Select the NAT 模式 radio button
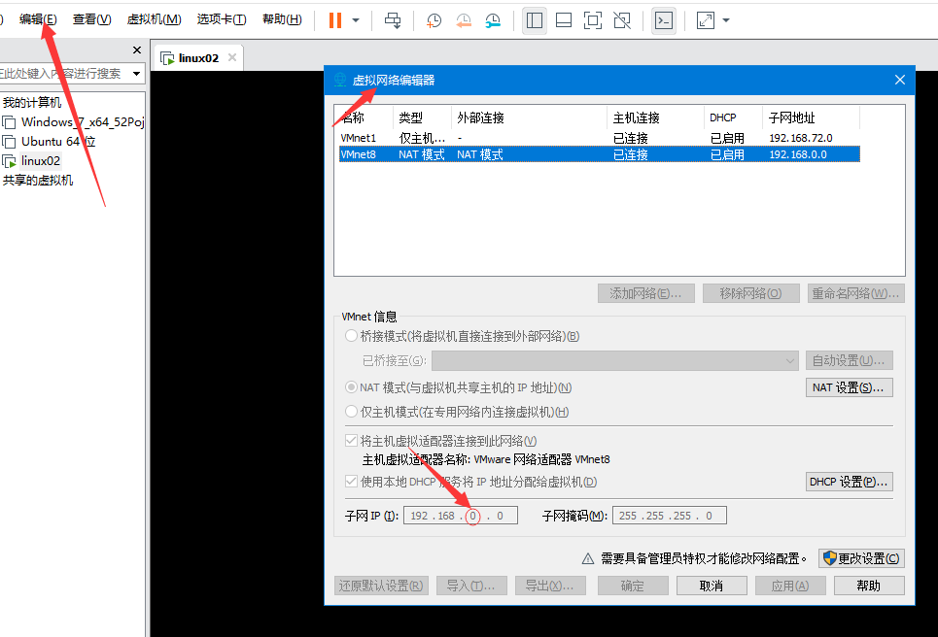 click(351, 387)
